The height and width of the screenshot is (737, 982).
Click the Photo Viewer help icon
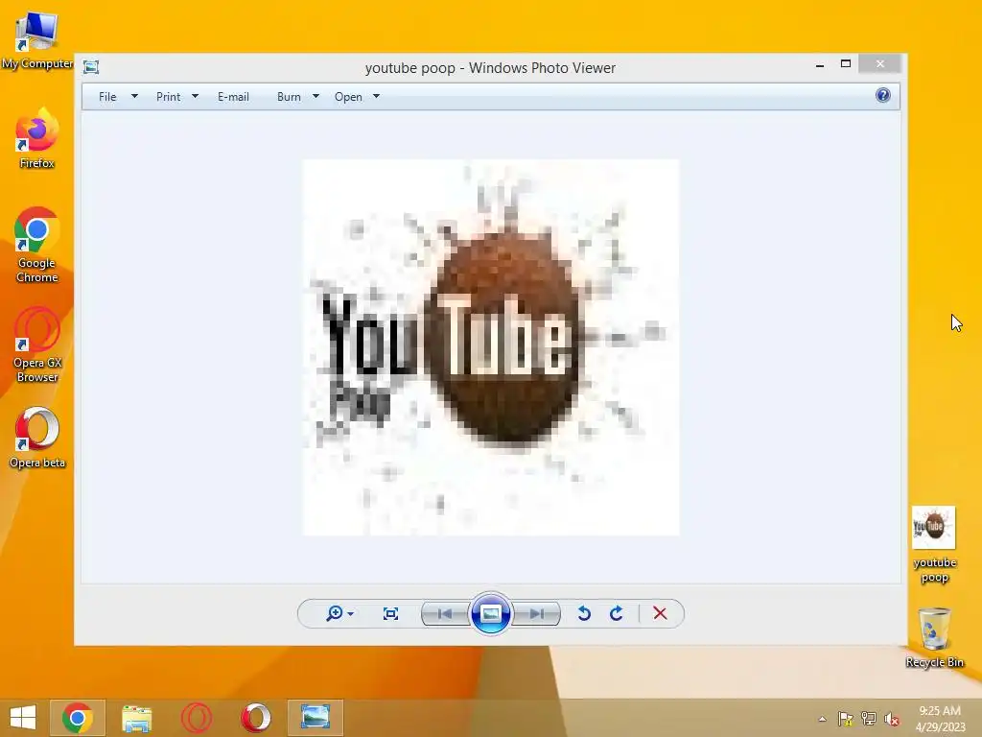(883, 95)
